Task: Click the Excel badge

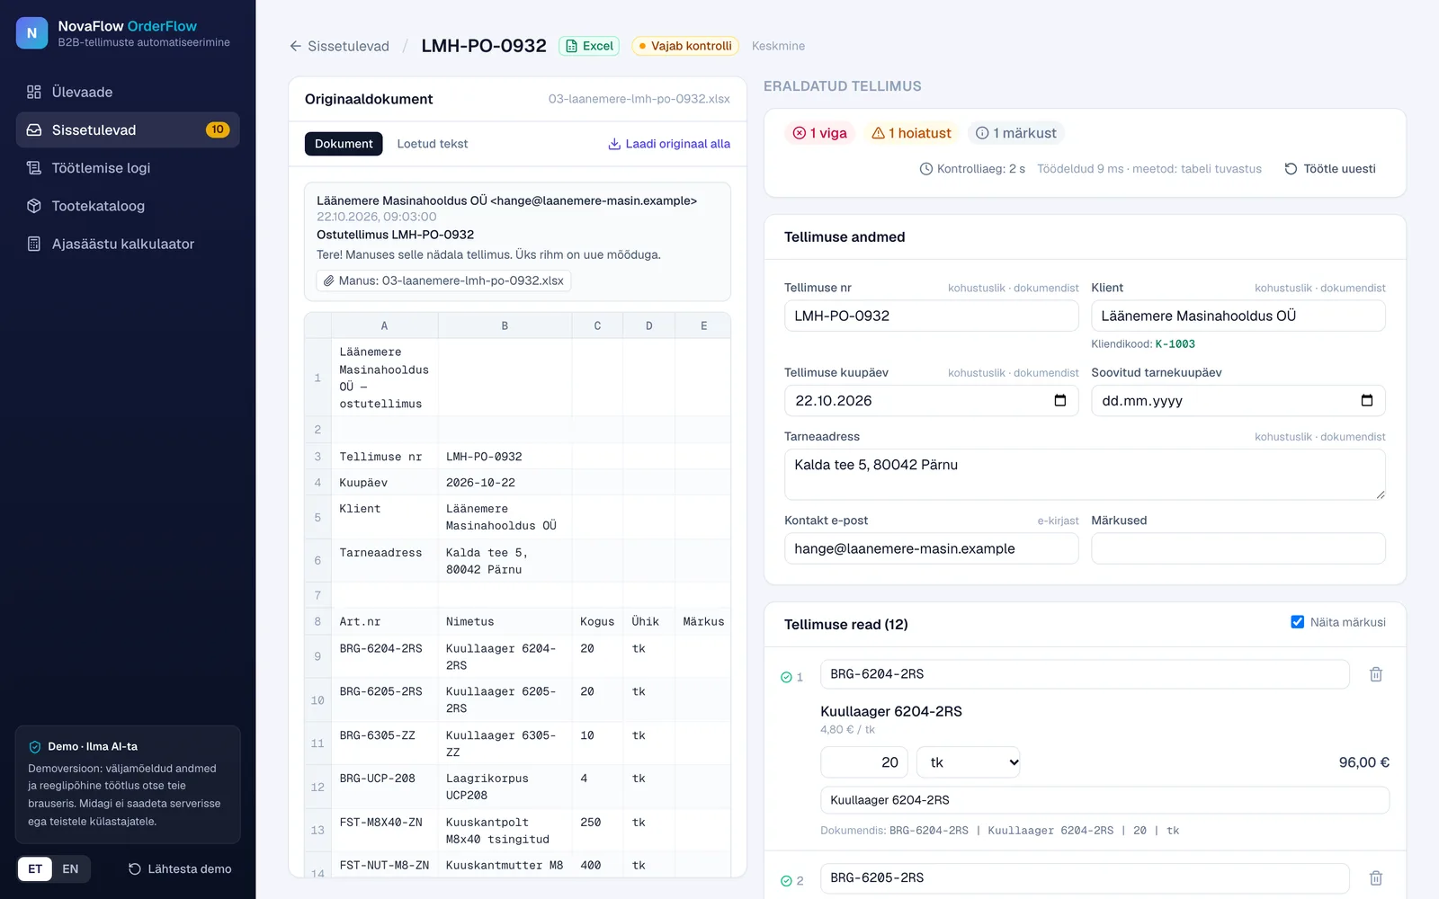Action: tap(589, 46)
